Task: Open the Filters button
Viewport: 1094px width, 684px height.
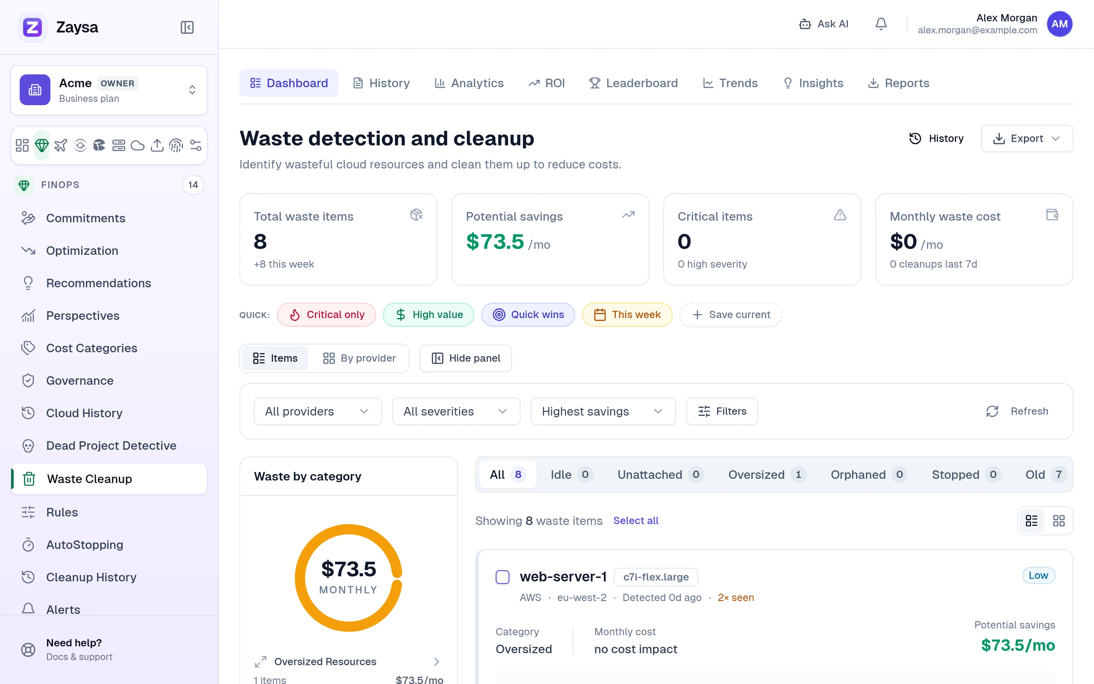Action: [x=722, y=411]
